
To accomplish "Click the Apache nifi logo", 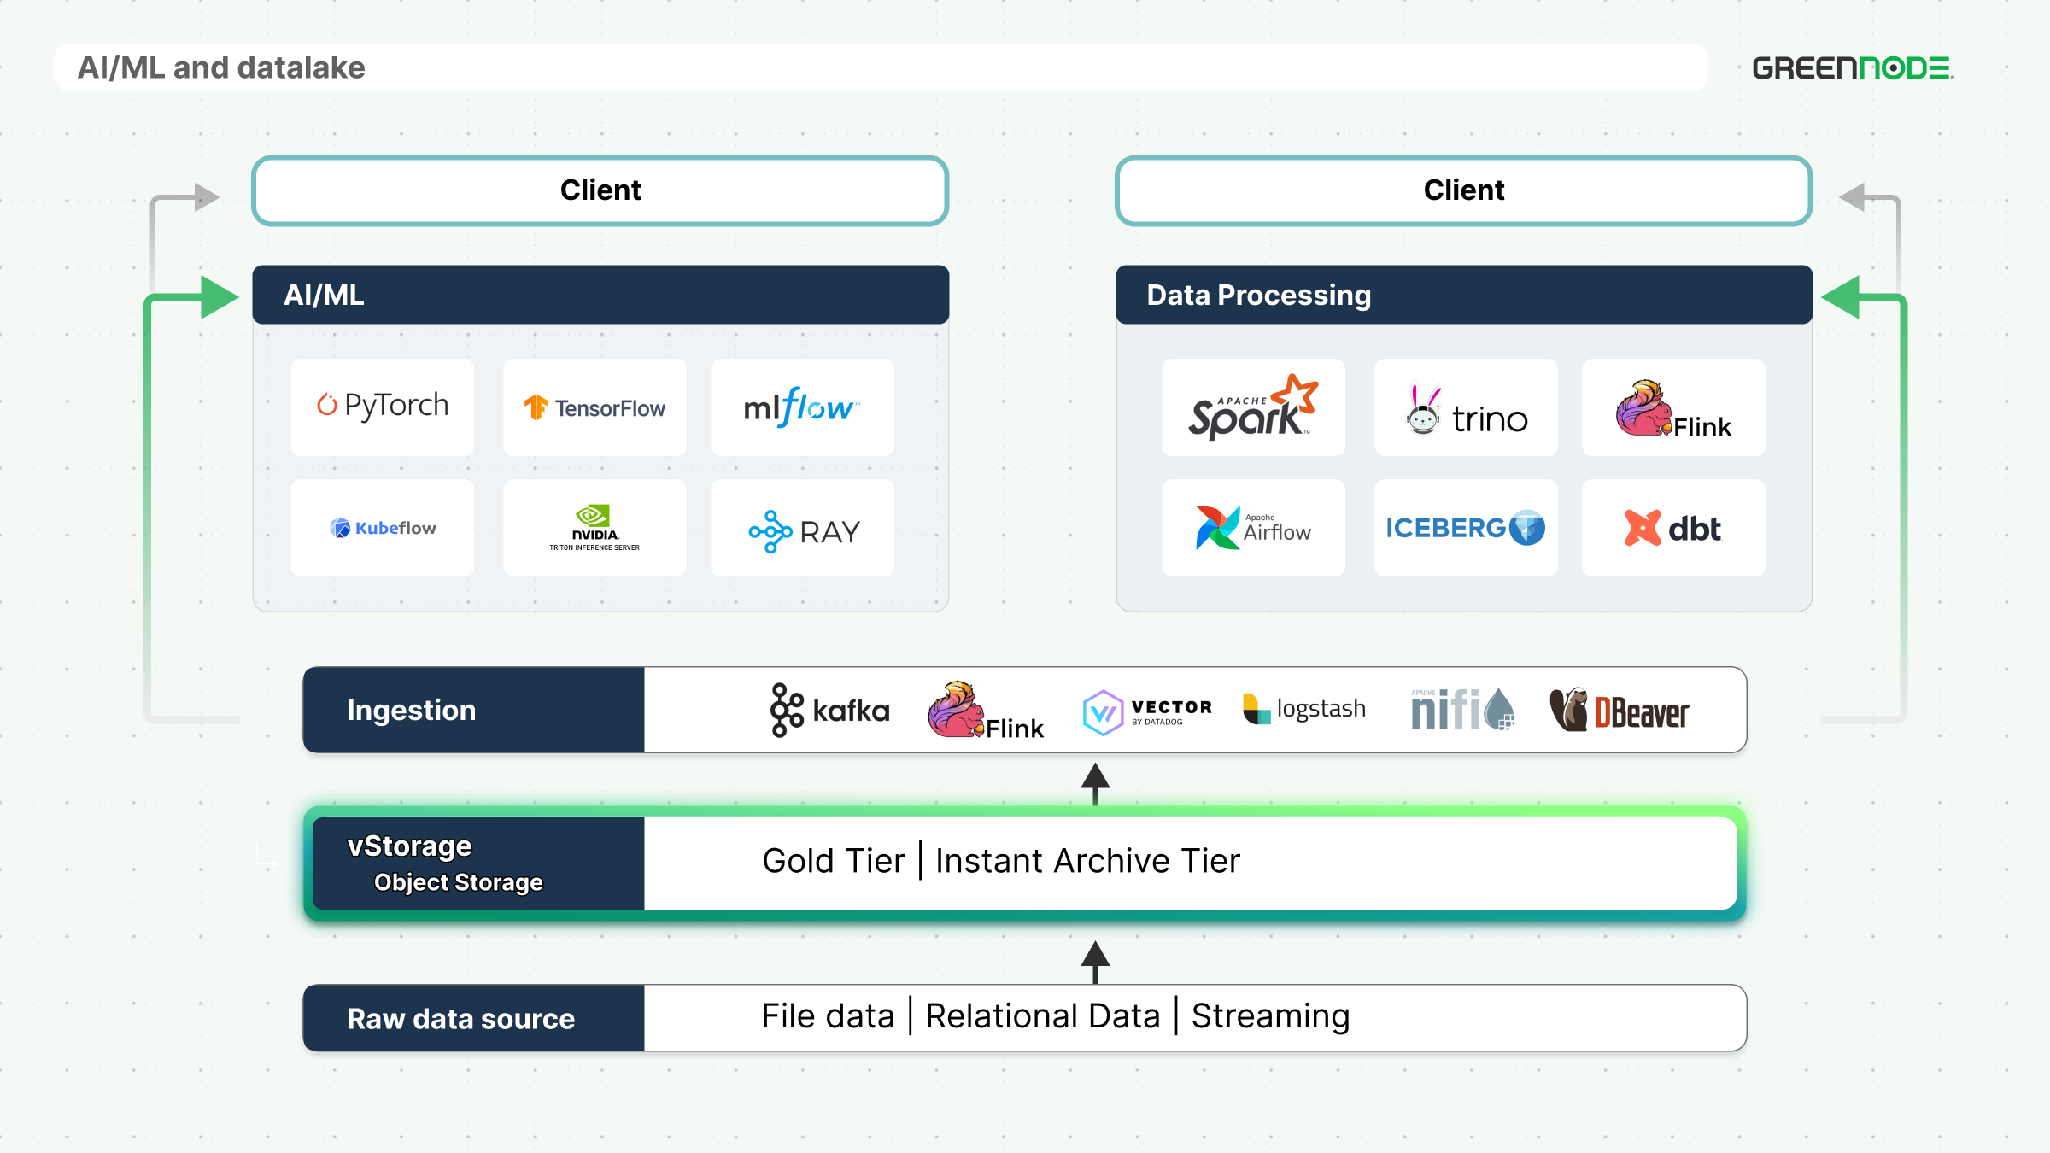I will 1462,709.
